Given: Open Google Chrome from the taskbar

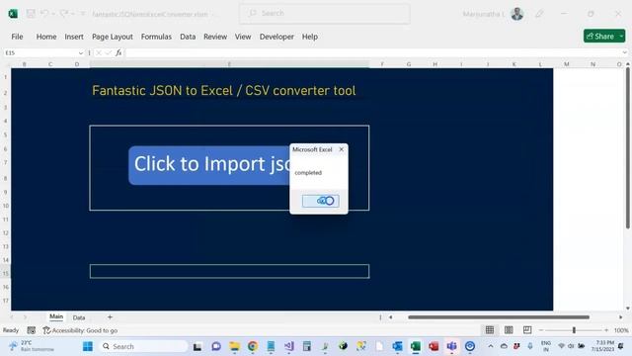Looking at the screenshot, I should [253, 346].
